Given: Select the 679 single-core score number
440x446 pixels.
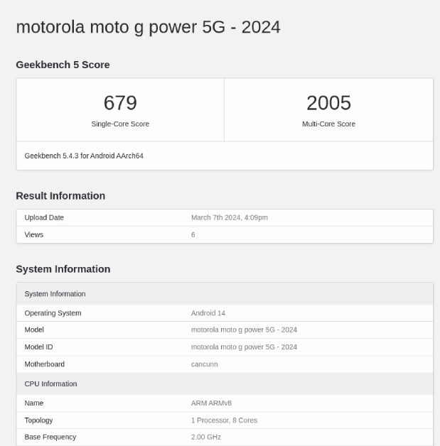Looking at the screenshot, I should 120,103.
